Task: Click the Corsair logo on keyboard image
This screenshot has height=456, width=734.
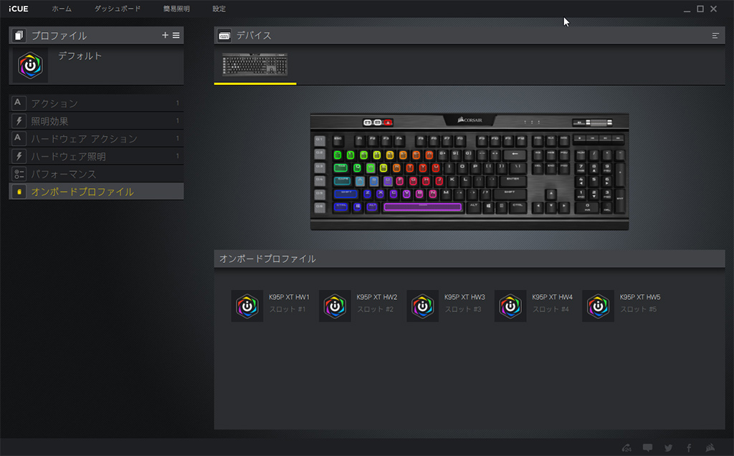Action: (x=470, y=120)
